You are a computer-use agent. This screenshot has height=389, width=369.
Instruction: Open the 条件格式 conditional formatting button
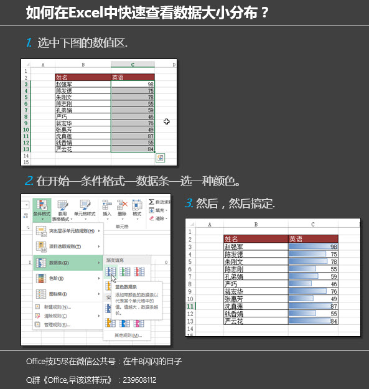pos(42,210)
